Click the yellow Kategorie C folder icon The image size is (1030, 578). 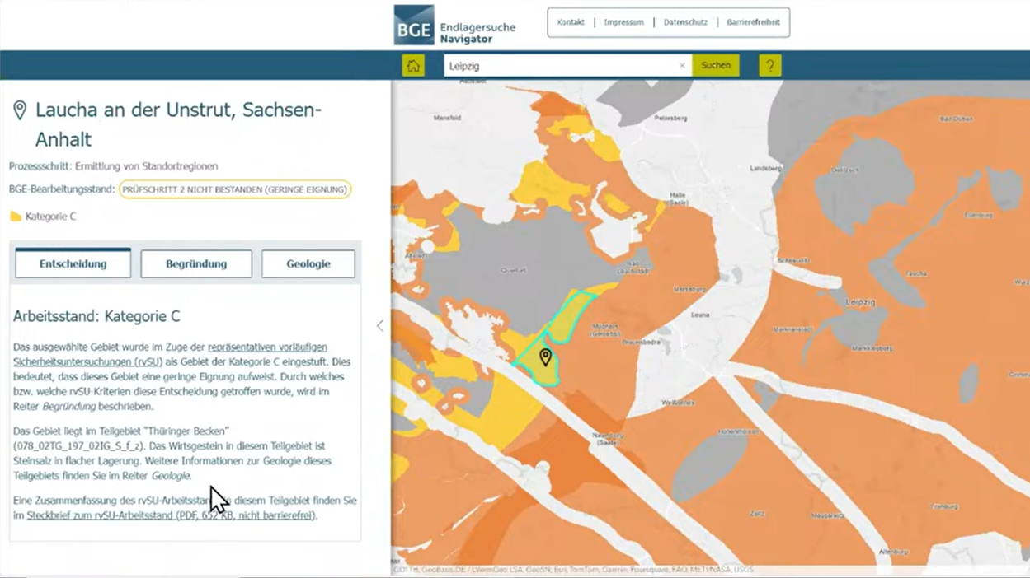tap(16, 217)
